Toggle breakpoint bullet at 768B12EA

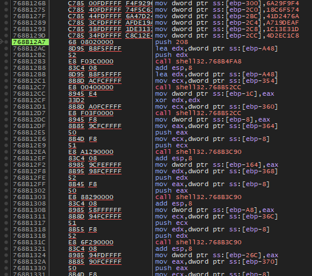[x=6, y=152]
